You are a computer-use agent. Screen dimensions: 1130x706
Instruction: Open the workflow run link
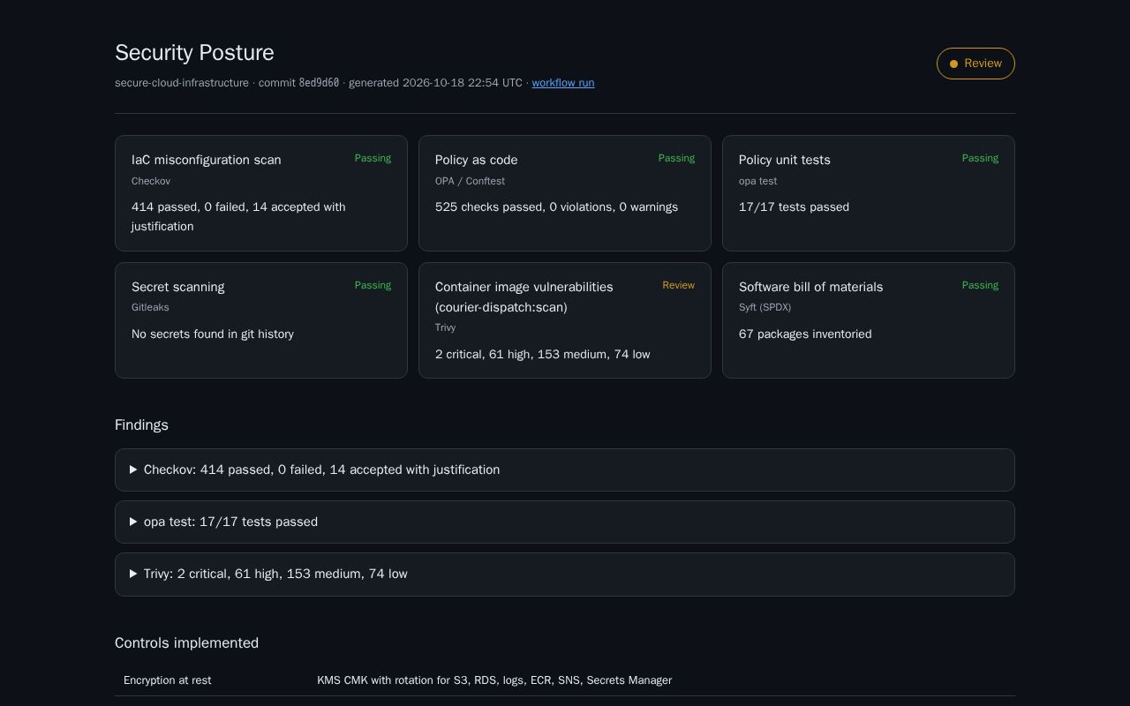(563, 83)
